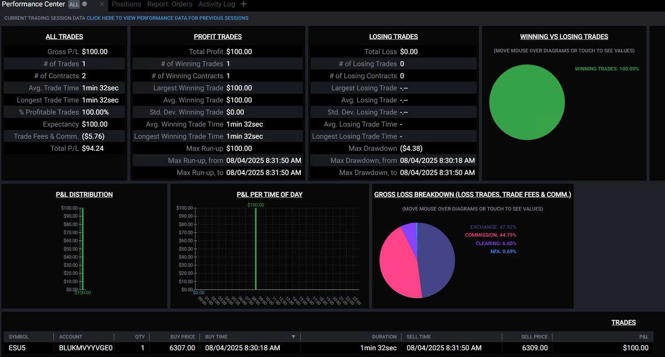Screen dimensions: 665x357
Task: Click the green bar in P&L Distribution chart
Action: coord(81,249)
